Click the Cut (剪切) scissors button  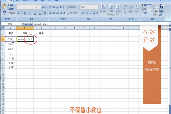tap(11, 5)
